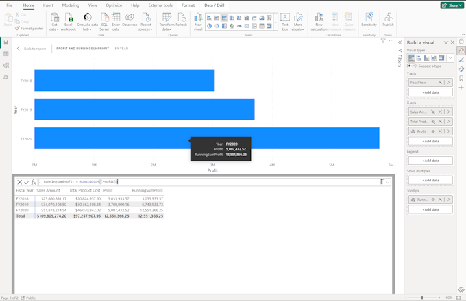The height and width of the screenshot is (301, 466).
Task: Open the Optimize ribbon tab
Action: (114, 5)
